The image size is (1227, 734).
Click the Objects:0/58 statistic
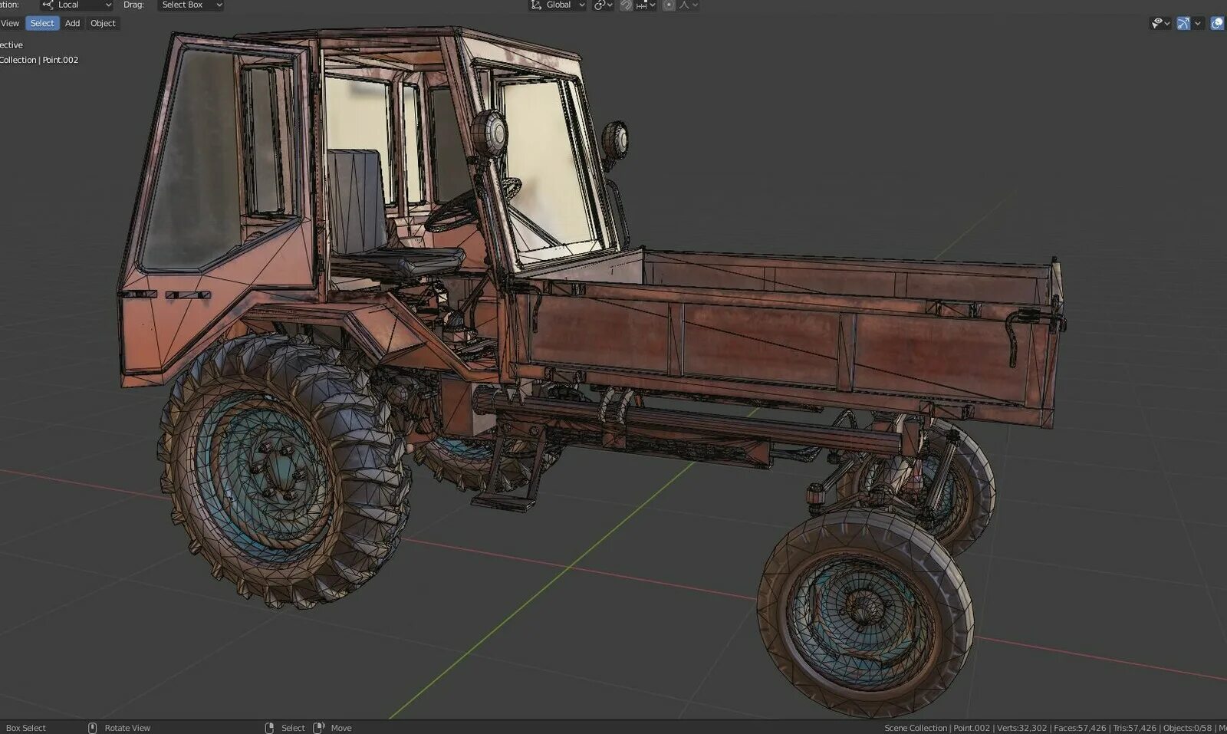pyautogui.click(x=1188, y=728)
